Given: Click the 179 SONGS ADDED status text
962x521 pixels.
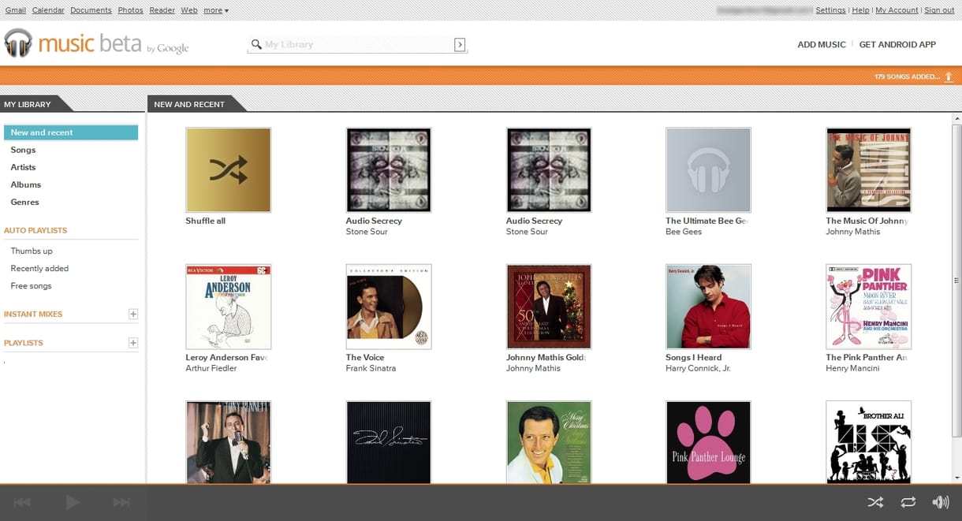Looking at the screenshot, I should pos(907,76).
